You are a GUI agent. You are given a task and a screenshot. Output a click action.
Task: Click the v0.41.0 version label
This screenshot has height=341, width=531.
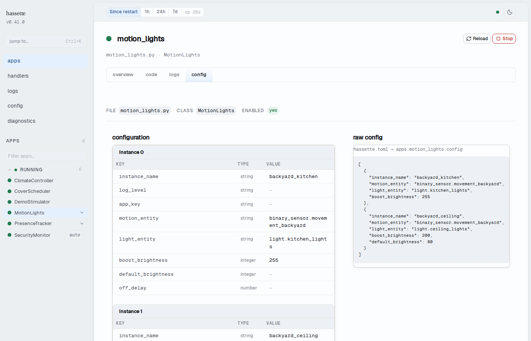[16, 22]
